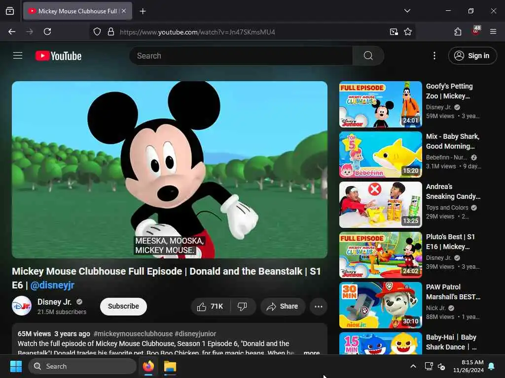Open the notification bell in taskbar
Screen dimensions: 505x378
pos(492,366)
